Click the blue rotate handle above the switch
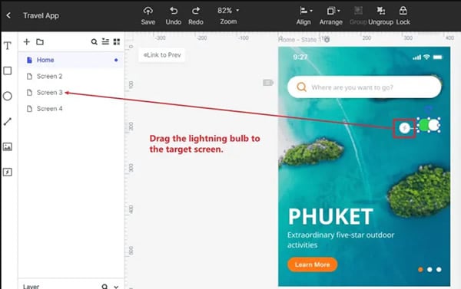461x289 pixels. tap(429, 110)
